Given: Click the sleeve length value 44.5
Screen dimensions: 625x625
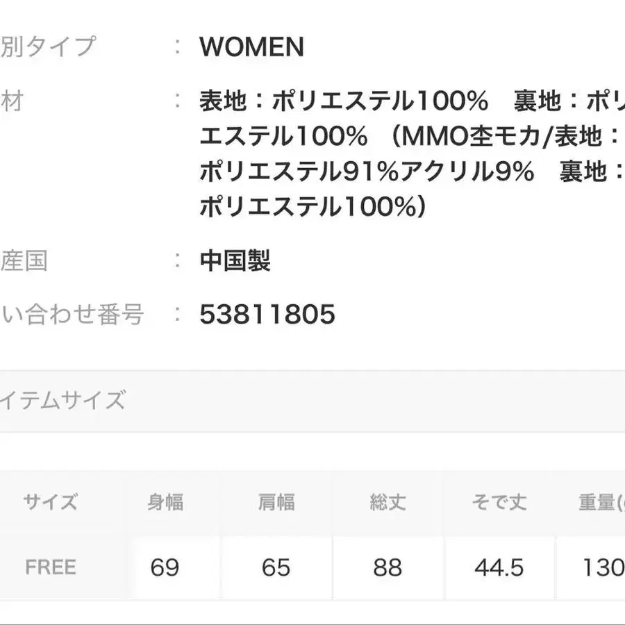Looking at the screenshot, I should pyautogui.click(x=499, y=568).
